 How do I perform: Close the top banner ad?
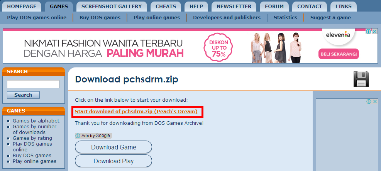[375, 32]
